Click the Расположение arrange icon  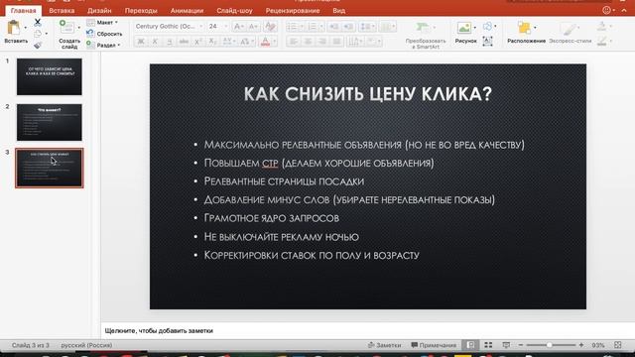525,28
